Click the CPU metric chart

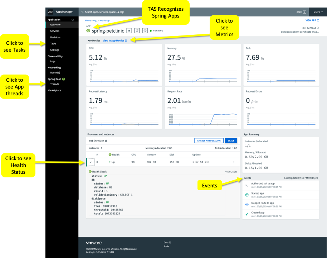tap(124, 76)
